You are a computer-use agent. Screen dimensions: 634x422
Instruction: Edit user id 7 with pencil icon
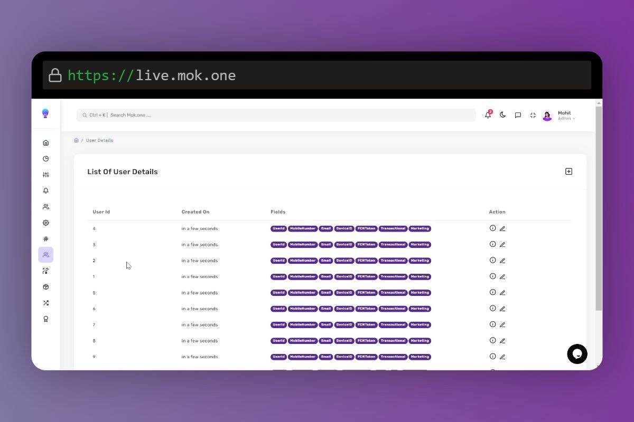click(502, 325)
